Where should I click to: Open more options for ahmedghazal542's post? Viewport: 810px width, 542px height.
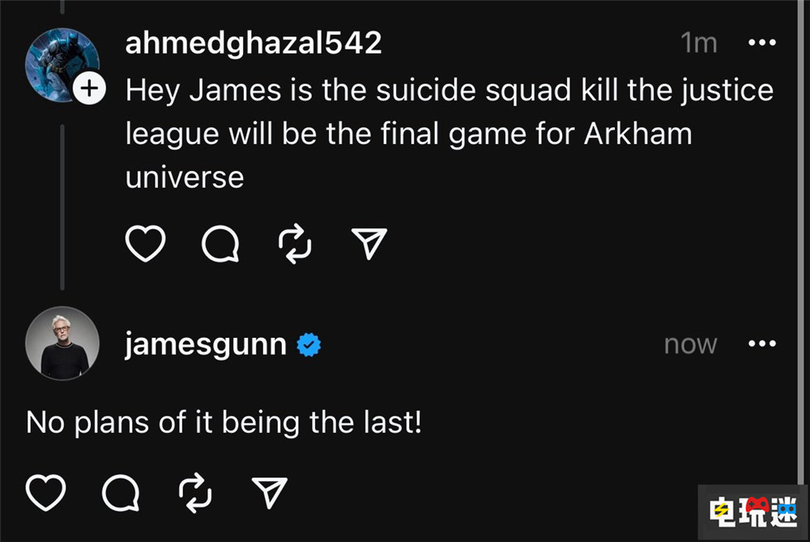761,43
